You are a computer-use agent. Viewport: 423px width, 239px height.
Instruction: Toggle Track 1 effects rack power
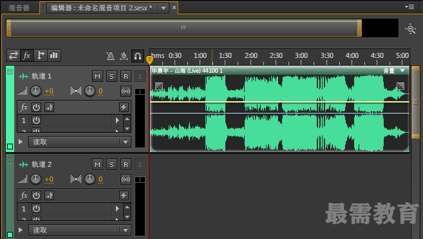click(36, 107)
